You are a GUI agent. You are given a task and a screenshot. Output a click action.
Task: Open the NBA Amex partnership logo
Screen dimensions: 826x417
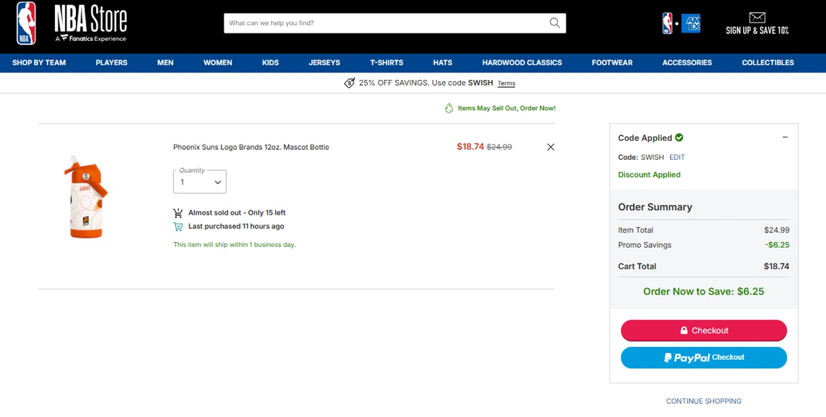[x=681, y=24]
